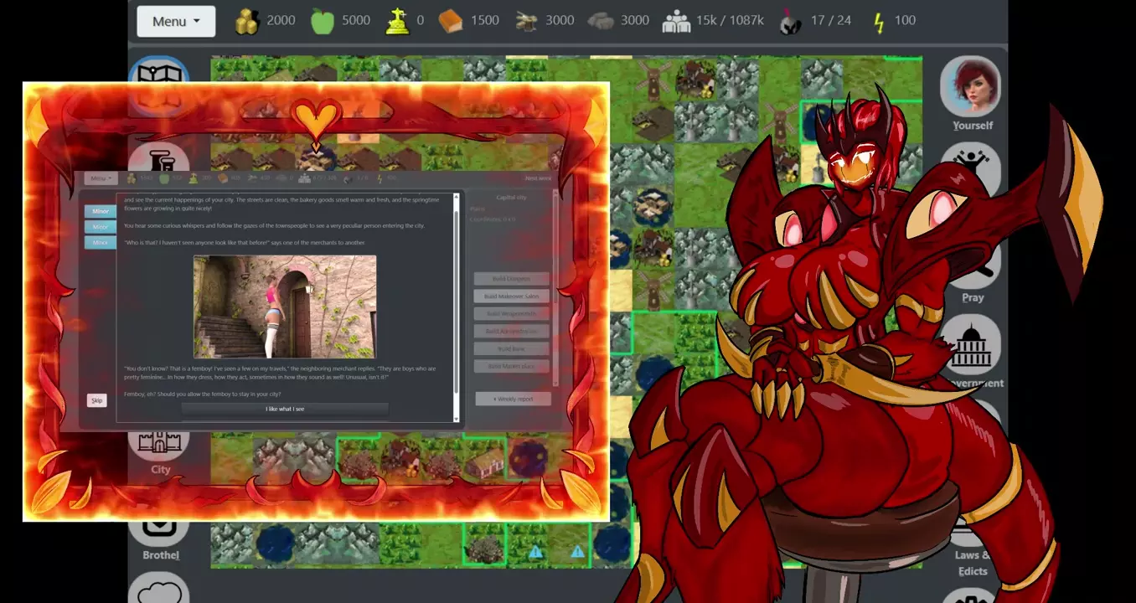Image resolution: width=1136 pixels, height=603 pixels.
Task: Click Build Makeover Salon button
Action: (511, 296)
